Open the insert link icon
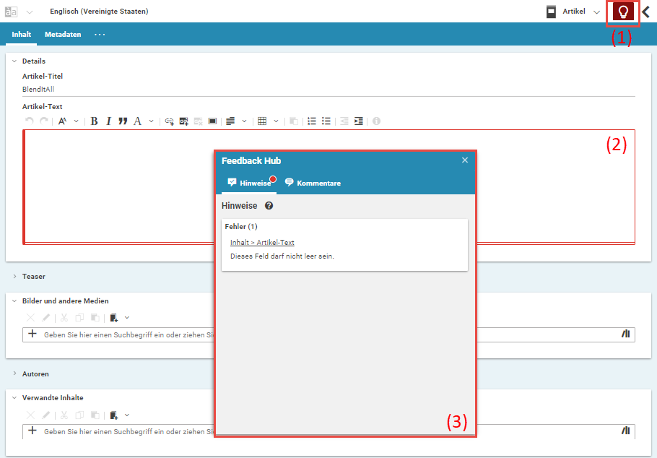Image resolution: width=657 pixels, height=458 pixels. [x=168, y=121]
